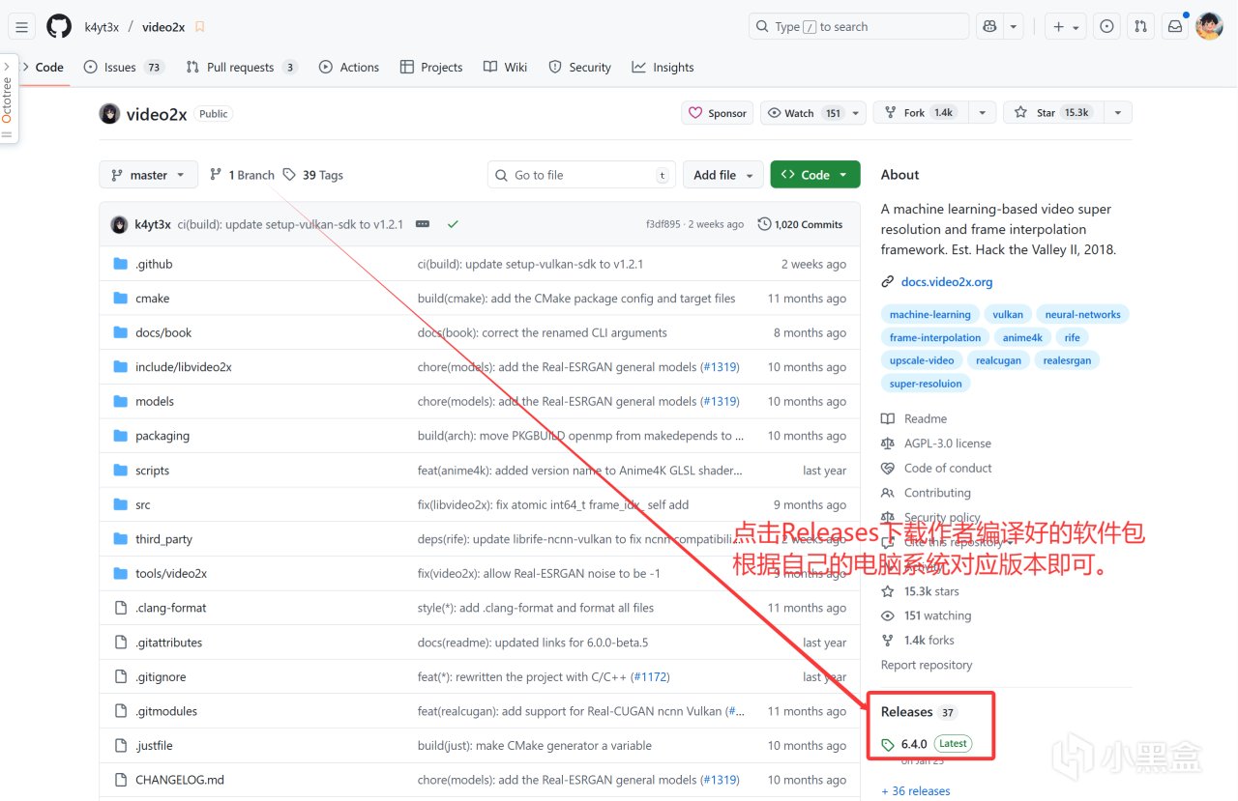Open the 6.4.0 latest release tag
Viewport: 1238px width, 801px height.
[x=914, y=744]
